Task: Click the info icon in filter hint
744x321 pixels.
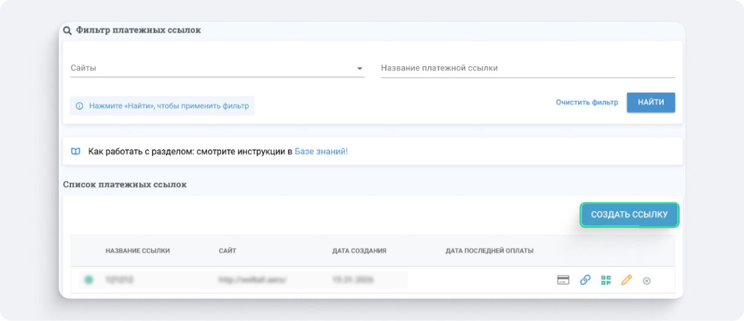Action: point(79,106)
